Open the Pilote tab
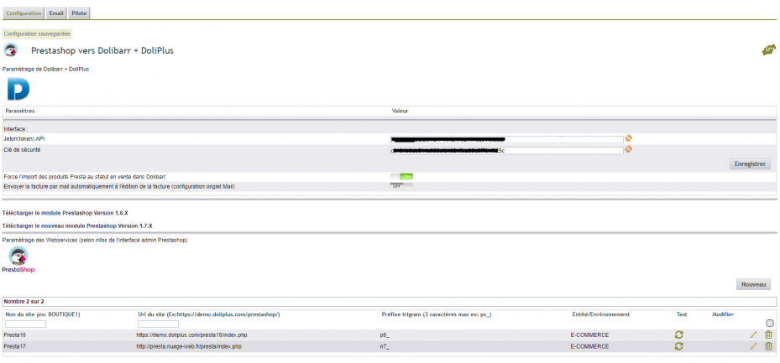780x363 pixels. [x=79, y=13]
